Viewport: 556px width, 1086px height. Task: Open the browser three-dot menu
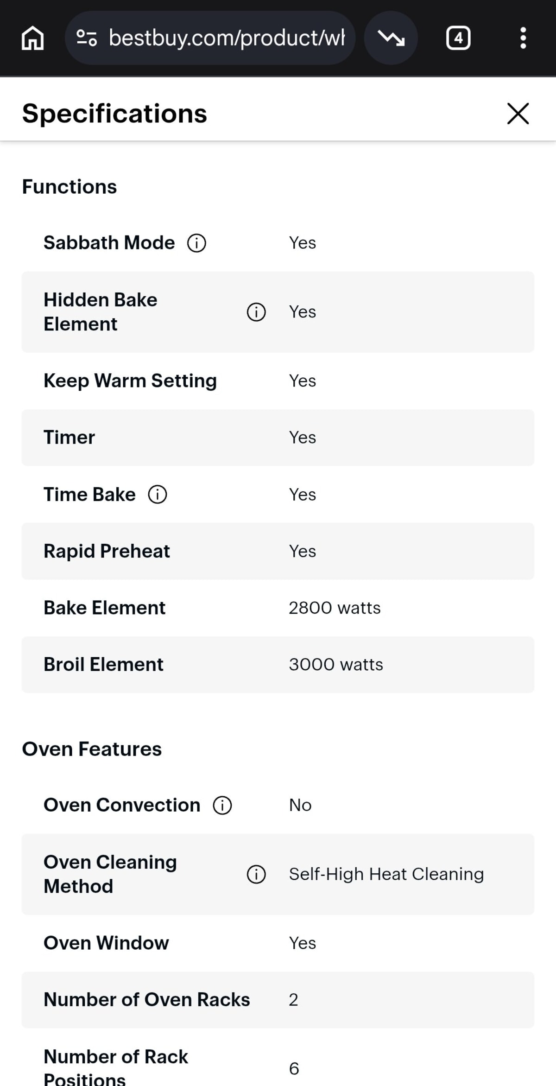pos(523,38)
